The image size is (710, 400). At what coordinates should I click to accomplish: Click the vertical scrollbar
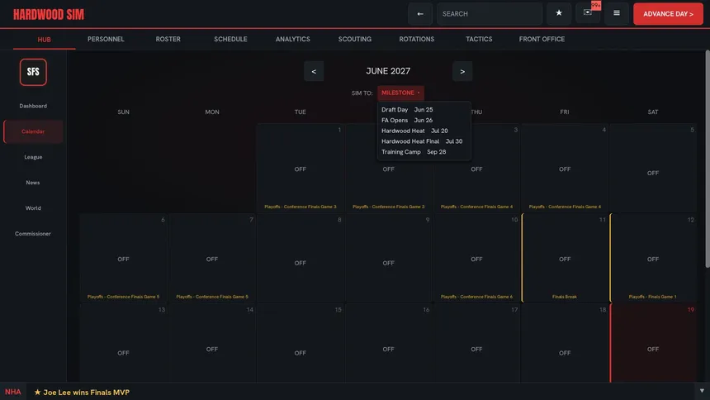708,159
